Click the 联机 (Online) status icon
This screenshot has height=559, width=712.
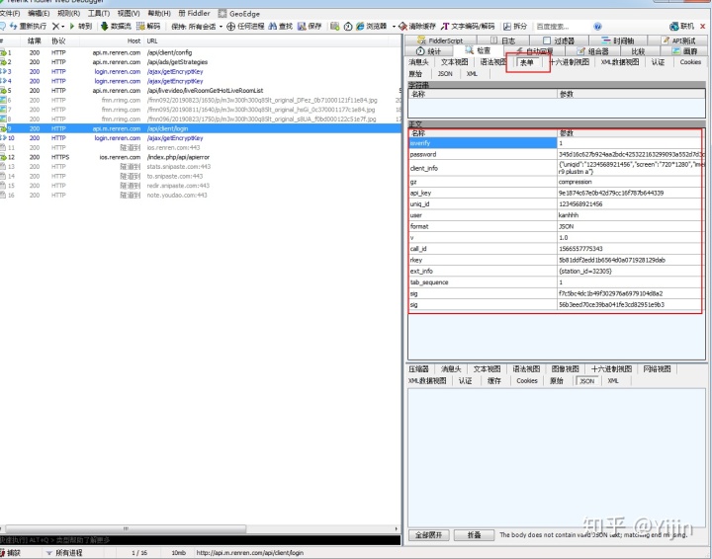click(x=674, y=27)
